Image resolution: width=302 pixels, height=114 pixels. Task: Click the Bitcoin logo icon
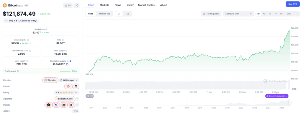(5, 5)
